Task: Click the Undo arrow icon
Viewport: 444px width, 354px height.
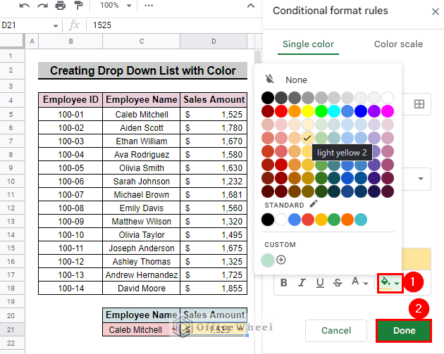Action: [25, 6]
